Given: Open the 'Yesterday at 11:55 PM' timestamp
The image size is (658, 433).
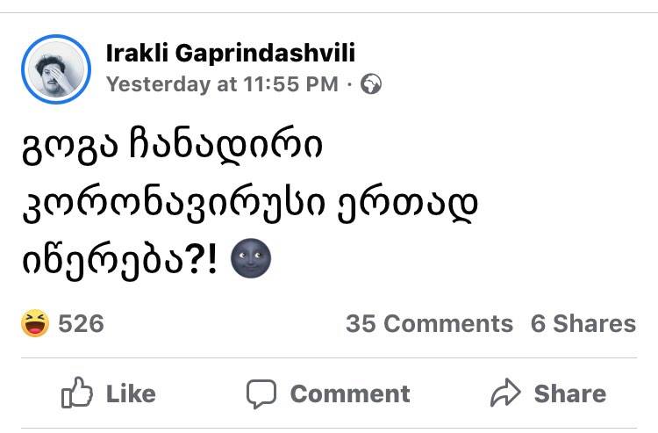Looking at the screenshot, I should tap(221, 84).
